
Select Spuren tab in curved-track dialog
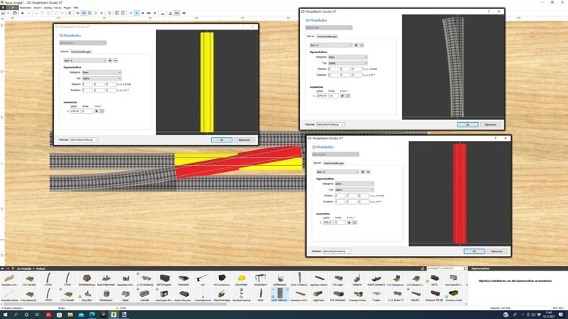tap(311, 36)
